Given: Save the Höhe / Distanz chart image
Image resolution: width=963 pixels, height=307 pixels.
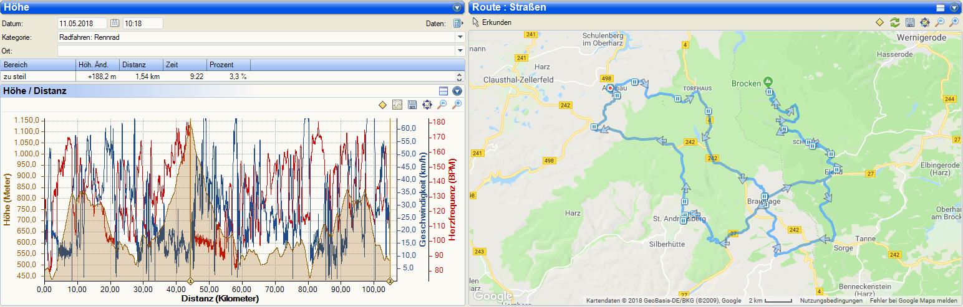Looking at the screenshot, I should click(412, 105).
